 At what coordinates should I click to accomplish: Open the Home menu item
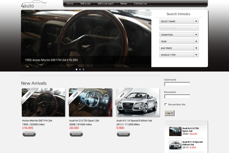coord(70,3)
